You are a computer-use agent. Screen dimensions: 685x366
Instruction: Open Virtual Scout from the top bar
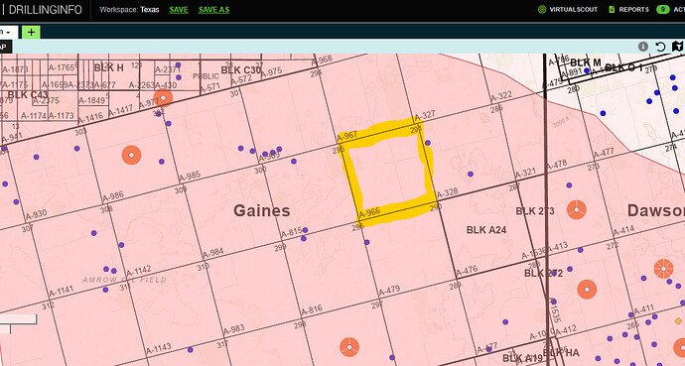568,9
